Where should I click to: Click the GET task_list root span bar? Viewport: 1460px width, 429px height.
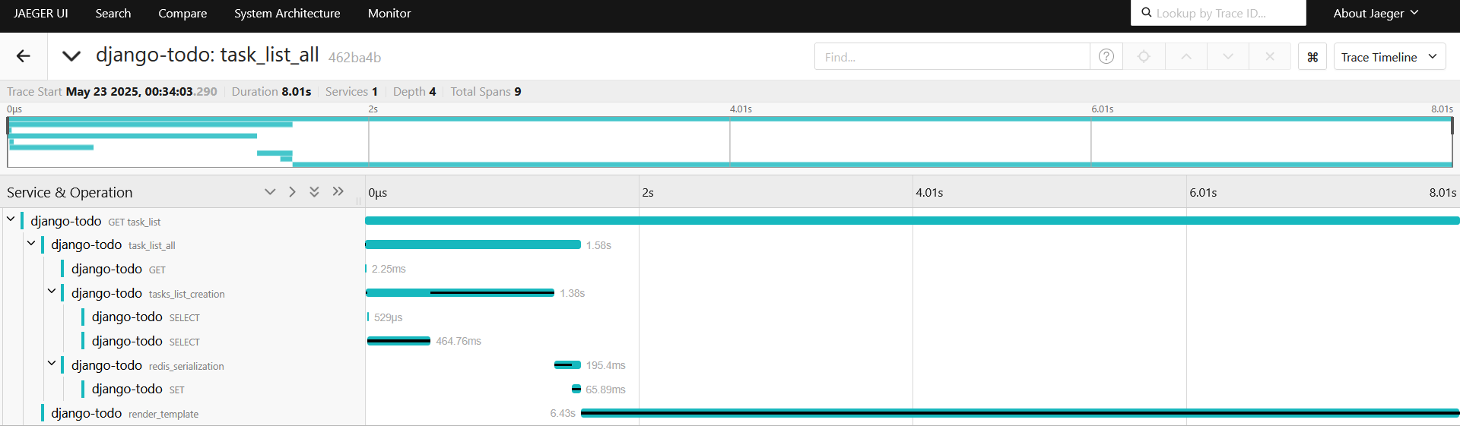tap(912, 220)
